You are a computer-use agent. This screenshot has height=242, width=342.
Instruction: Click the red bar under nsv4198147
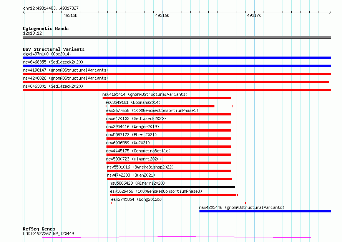(177, 74)
